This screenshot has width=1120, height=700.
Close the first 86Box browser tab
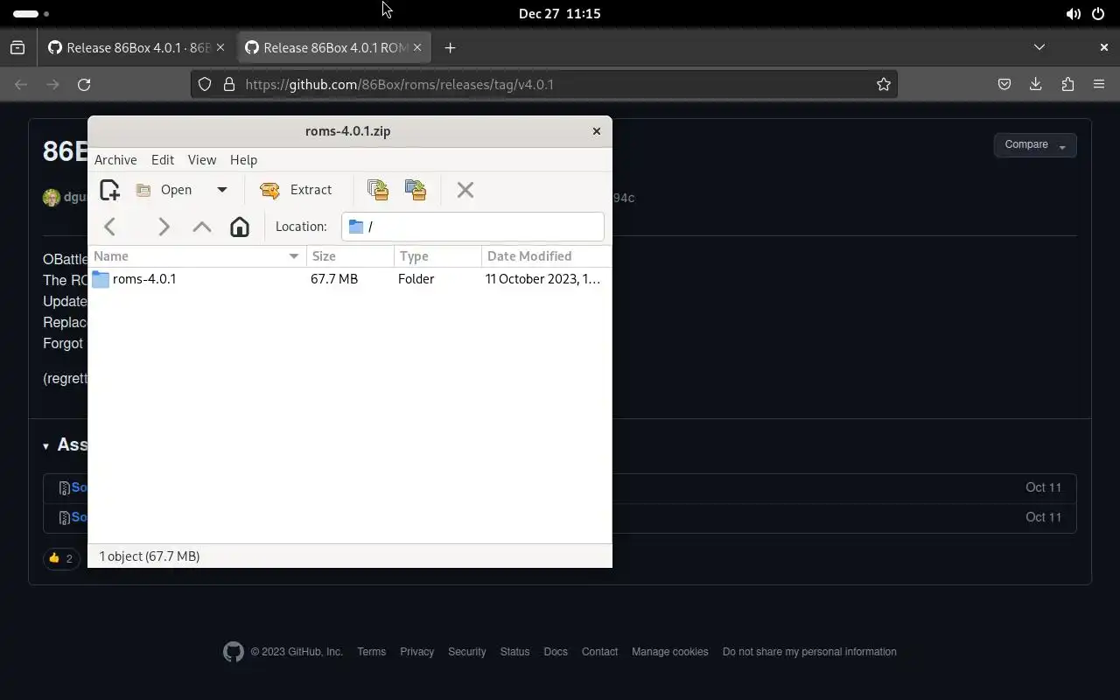(x=220, y=48)
